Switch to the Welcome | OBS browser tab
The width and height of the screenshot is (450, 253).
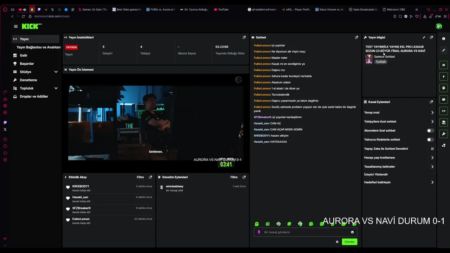pos(396,9)
